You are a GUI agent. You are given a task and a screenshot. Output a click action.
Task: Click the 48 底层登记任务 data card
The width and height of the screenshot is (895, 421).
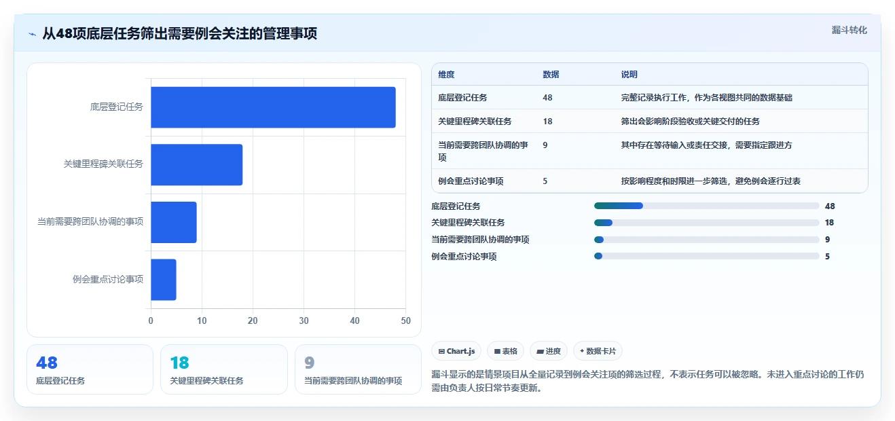(x=90, y=369)
